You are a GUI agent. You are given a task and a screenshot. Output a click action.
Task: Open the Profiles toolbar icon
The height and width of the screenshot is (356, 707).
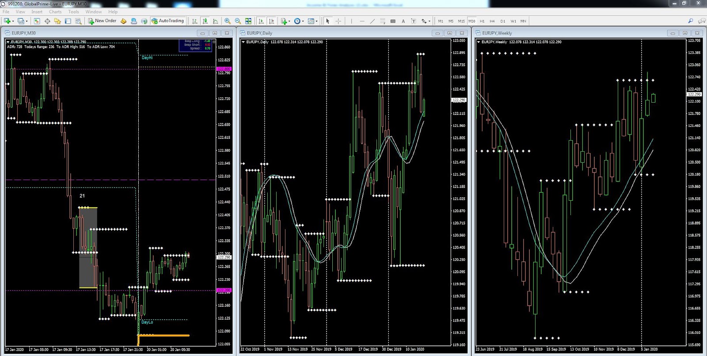20,21
